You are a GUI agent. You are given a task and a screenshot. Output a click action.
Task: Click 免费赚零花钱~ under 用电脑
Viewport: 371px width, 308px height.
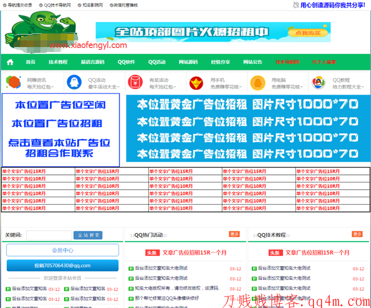(x=287, y=87)
